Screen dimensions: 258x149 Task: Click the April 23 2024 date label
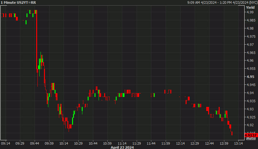122,147
